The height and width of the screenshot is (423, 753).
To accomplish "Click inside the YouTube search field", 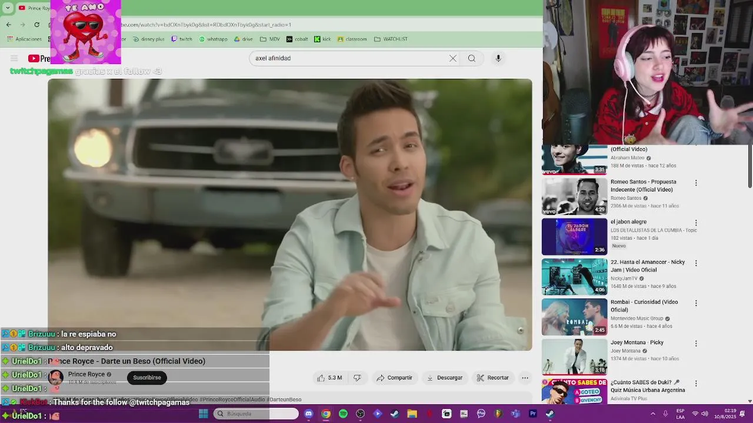I will tap(350, 58).
